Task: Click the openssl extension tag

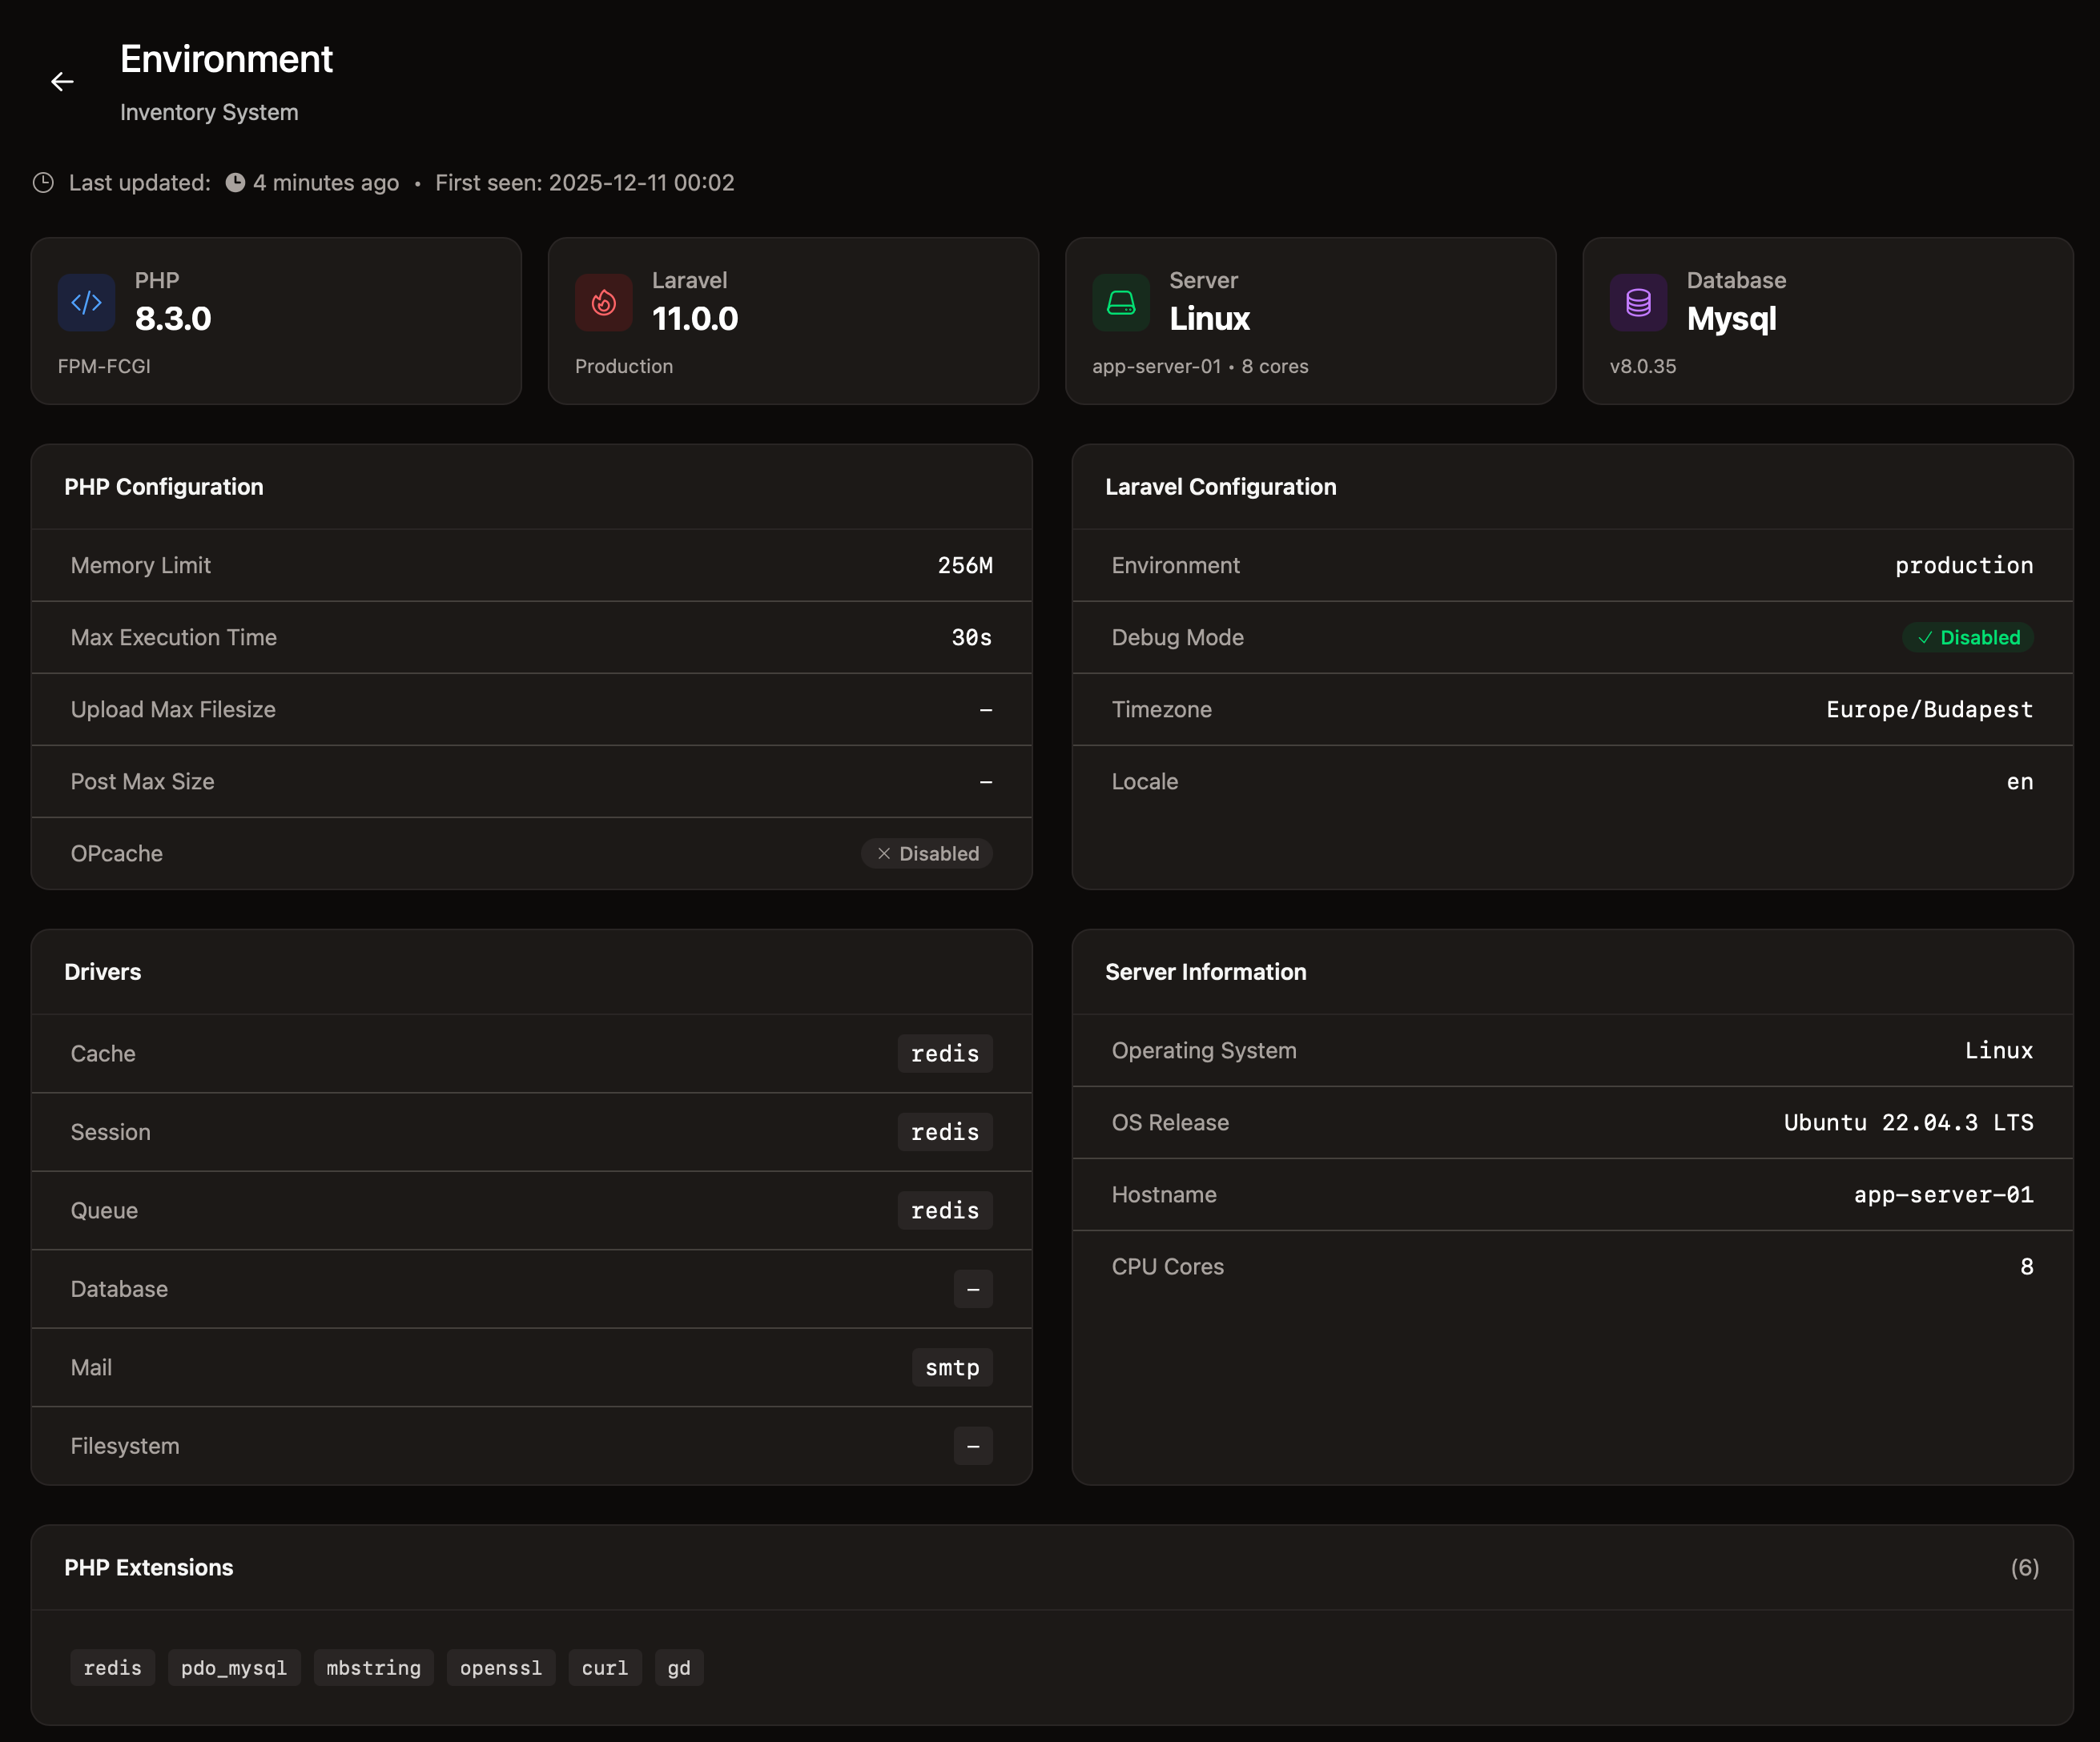Action: point(500,1668)
